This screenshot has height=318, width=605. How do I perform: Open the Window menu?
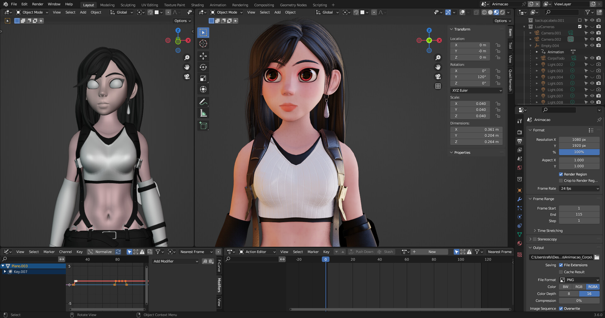coord(54,4)
